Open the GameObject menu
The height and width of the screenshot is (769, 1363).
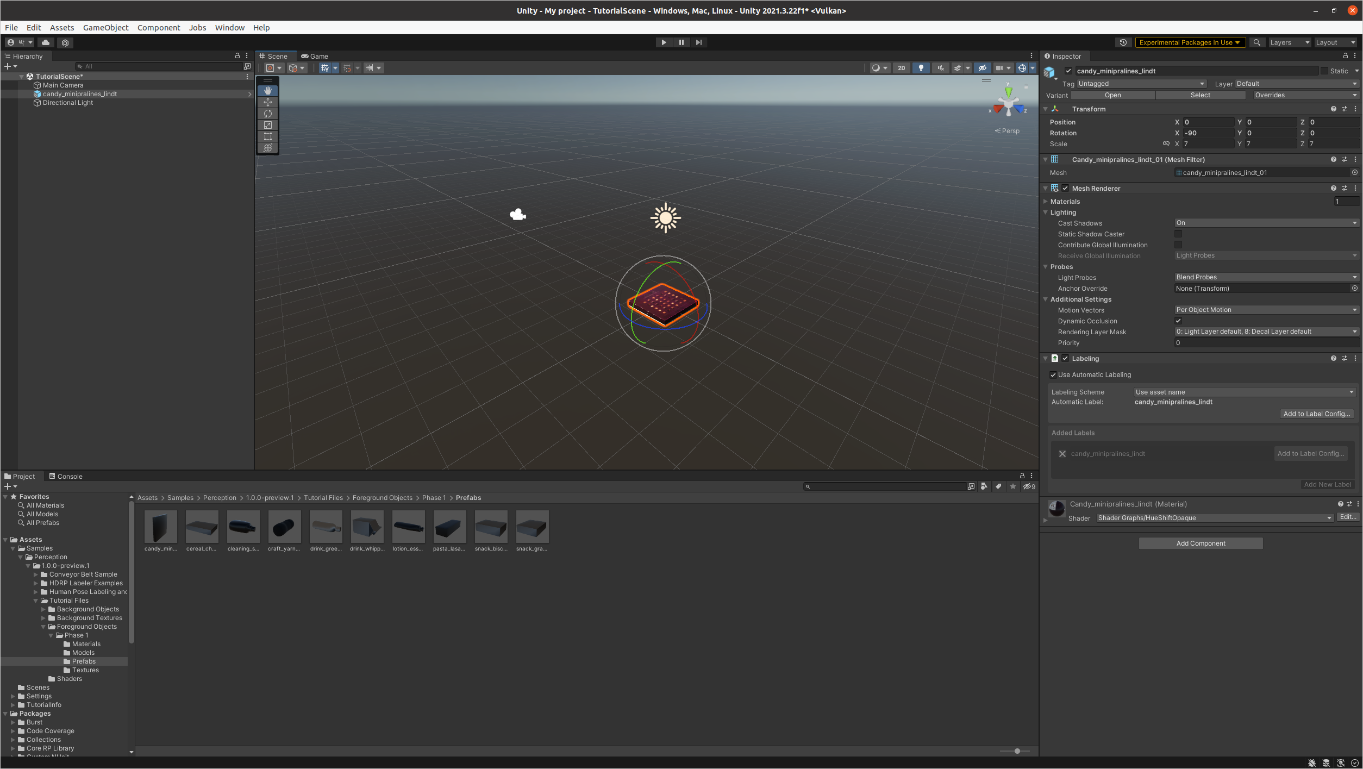(105, 28)
